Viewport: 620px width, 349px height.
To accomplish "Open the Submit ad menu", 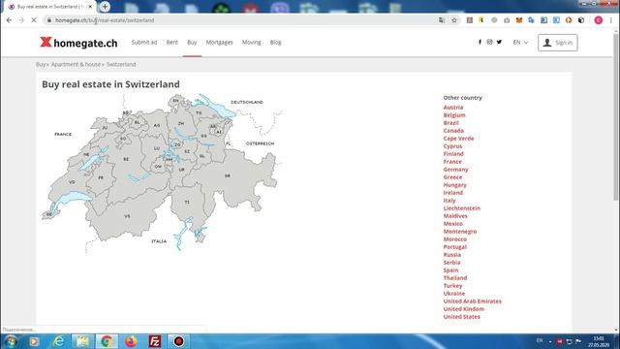I will pos(144,42).
